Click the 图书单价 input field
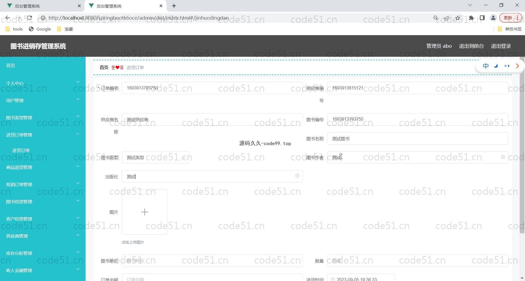The width and height of the screenshot is (525, 281). (x=212, y=261)
